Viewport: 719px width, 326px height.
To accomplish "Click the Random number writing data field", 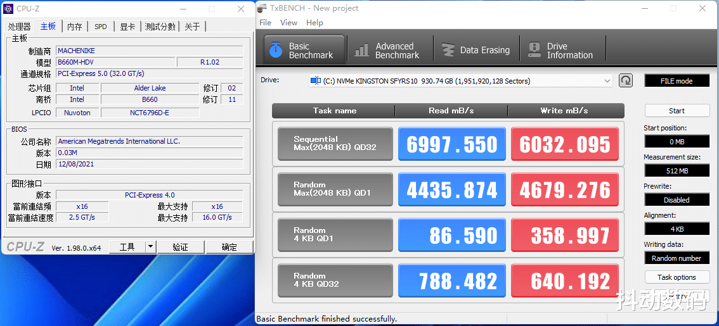I will [x=677, y=258].
